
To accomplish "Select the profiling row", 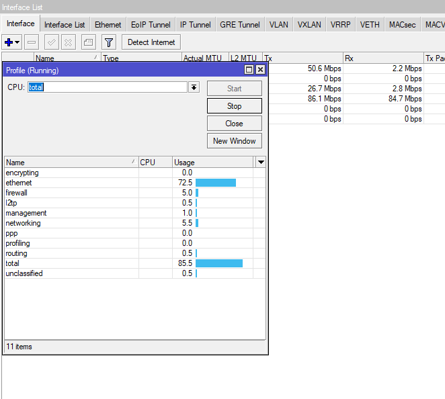I will (x=135, y=243).
